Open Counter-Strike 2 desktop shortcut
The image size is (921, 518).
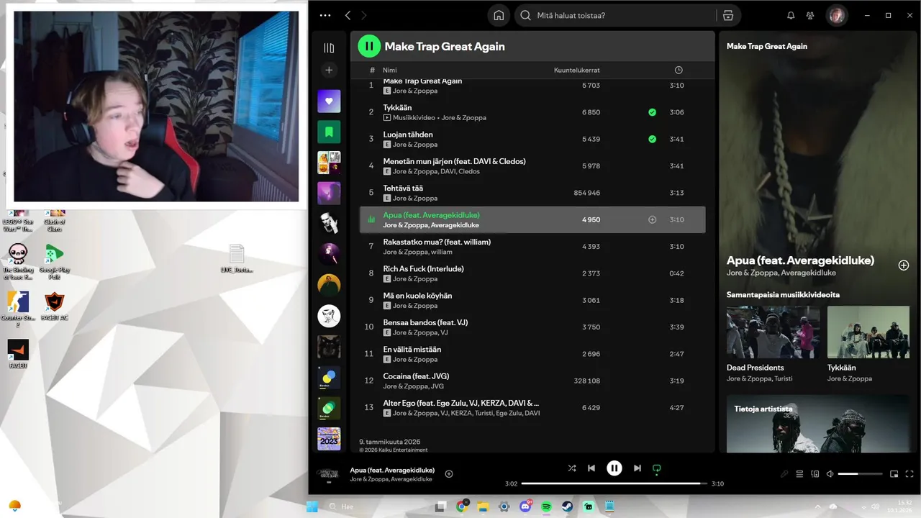[x=18, y=309]
